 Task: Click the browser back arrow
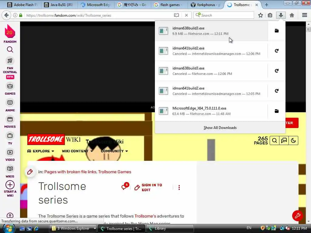click(x=6, y=15)
